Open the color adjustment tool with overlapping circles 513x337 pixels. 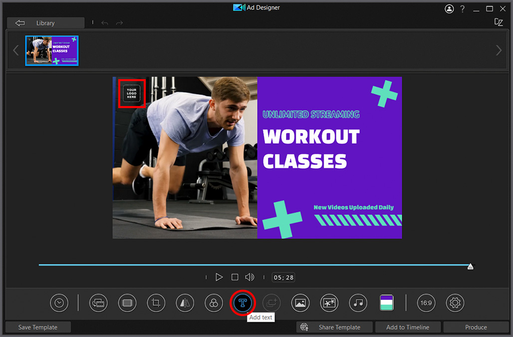(x=214, y=303)
